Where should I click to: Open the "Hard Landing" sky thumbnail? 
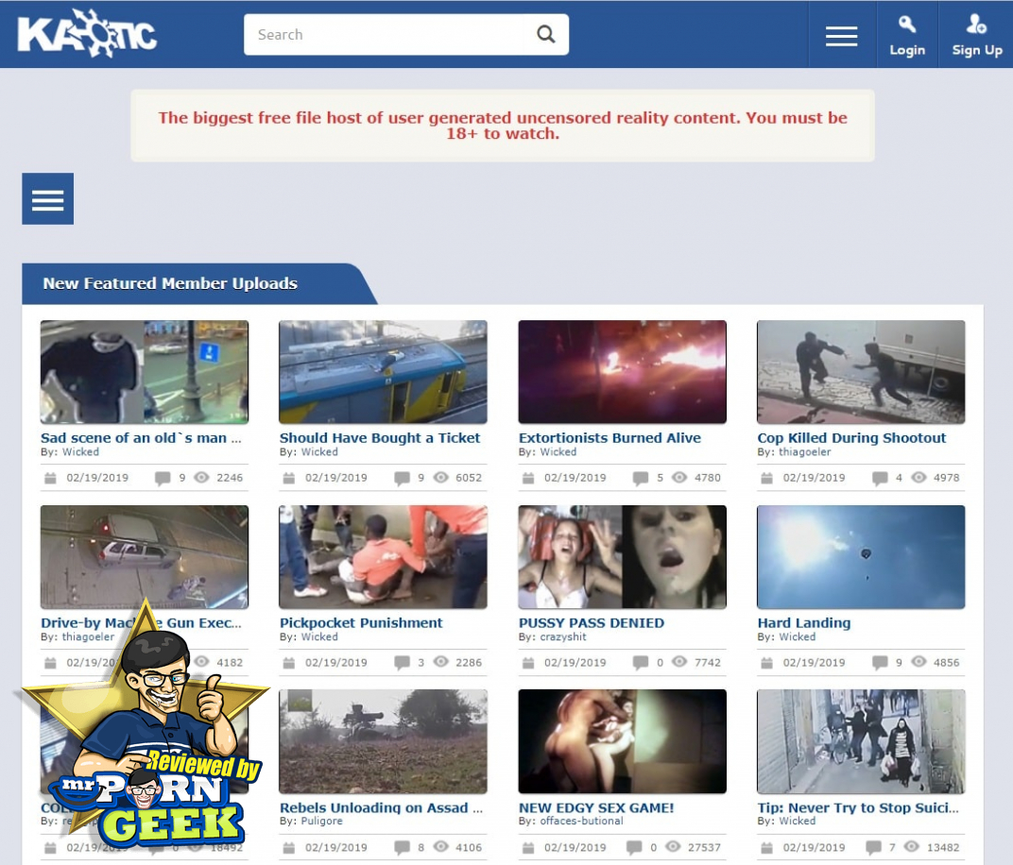861,557
